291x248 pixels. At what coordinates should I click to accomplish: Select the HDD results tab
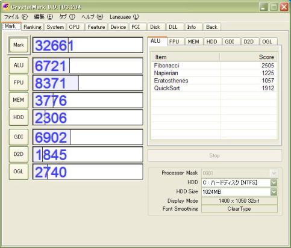point(213,42)
